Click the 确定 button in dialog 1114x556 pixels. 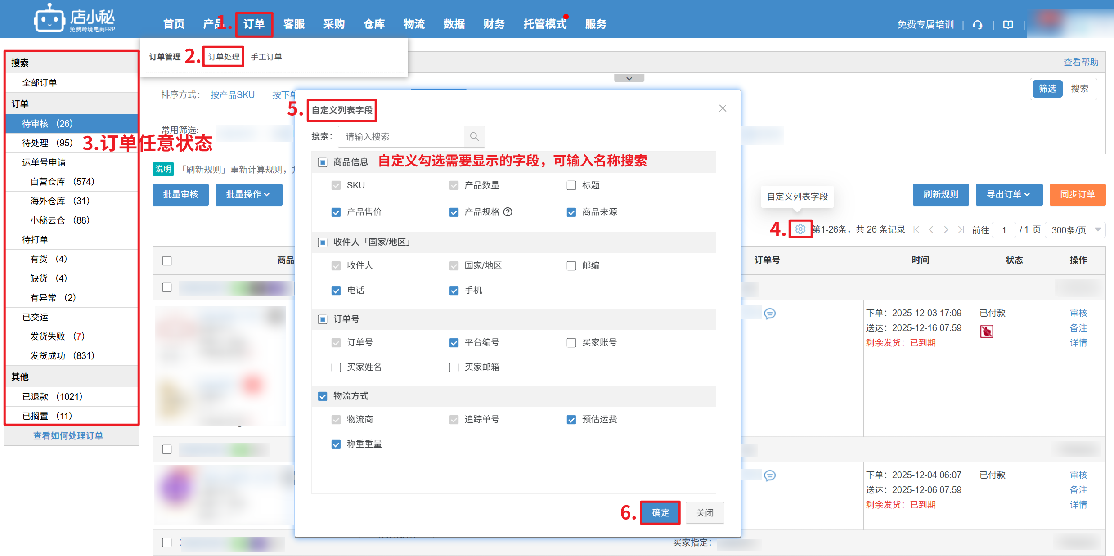point(660,512)
